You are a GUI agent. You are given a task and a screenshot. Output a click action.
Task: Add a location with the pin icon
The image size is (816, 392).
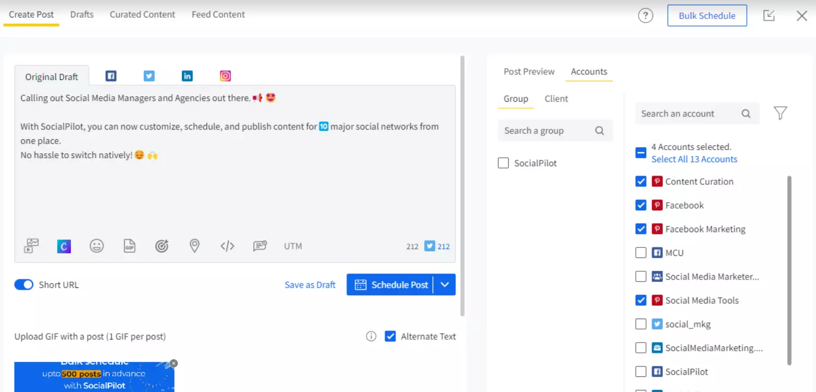[x=194, y=246]
